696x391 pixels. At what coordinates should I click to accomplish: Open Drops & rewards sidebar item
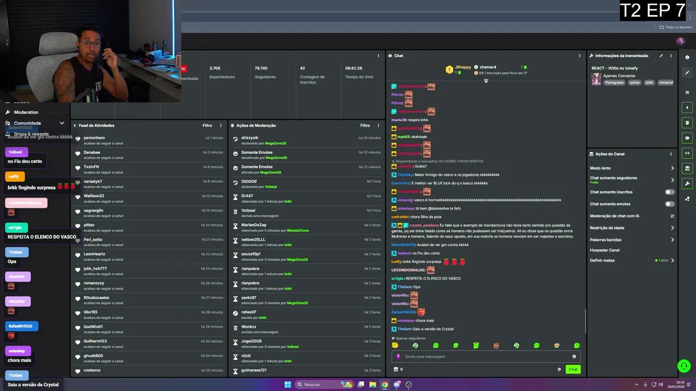point(27,134)
